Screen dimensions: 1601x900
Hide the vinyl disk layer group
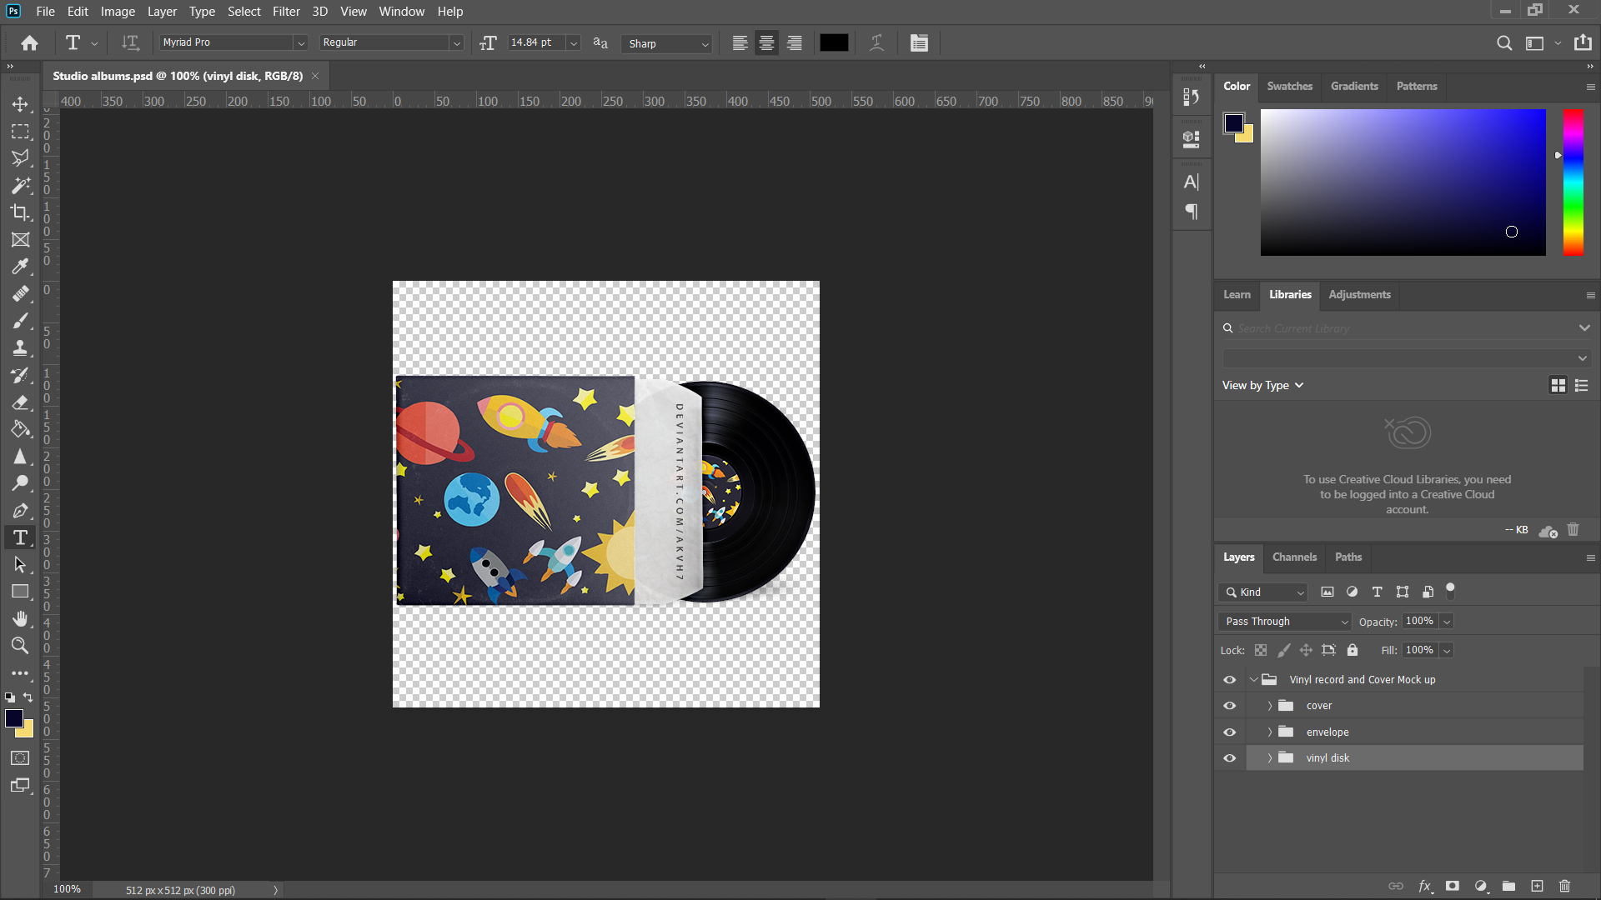click(x=1229, y=757)
